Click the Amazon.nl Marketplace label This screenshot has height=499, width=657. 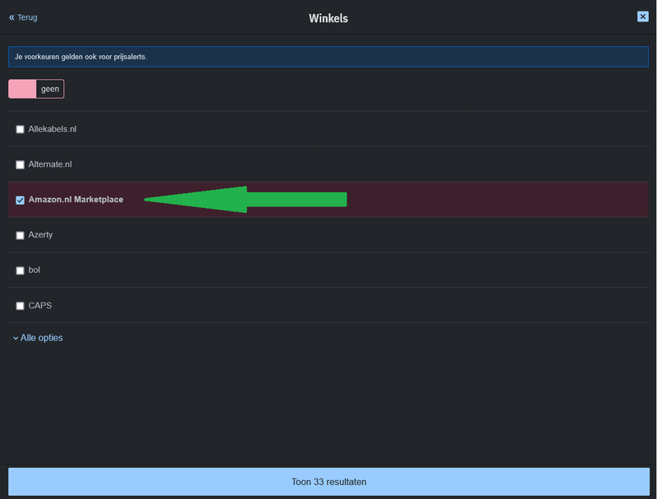tap(76, 200)
